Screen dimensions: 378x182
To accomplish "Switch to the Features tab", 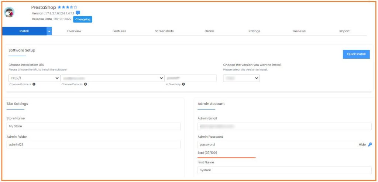I will (119, 31).
